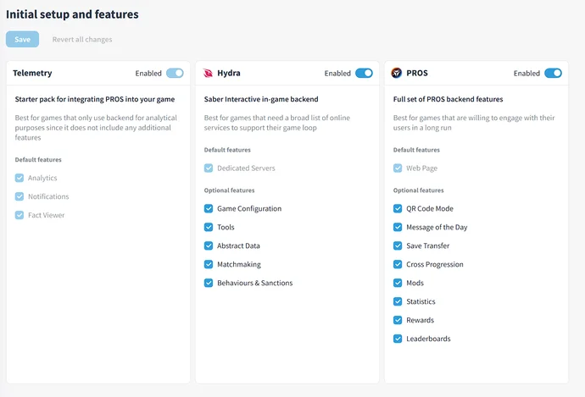The height and width of the screenshot is (397, 585).
Task: Uncheck the Notifications checkbox
Action: coord(19,196)
